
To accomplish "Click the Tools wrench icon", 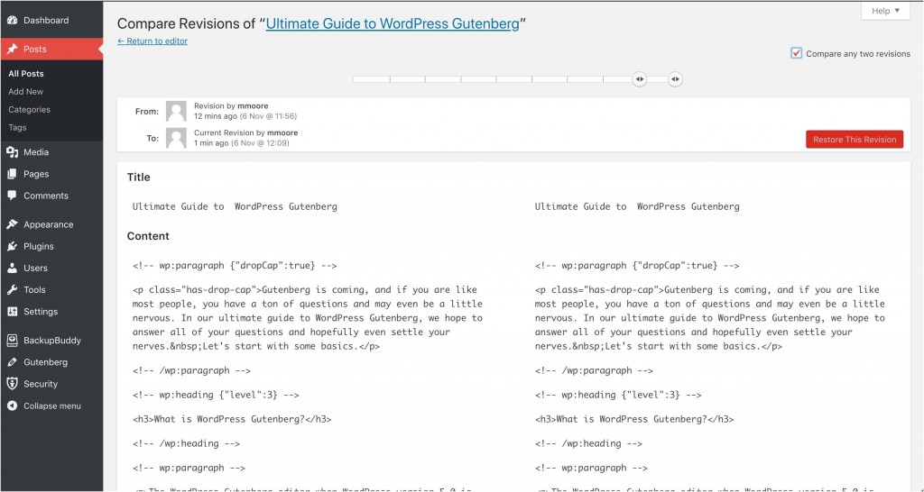I will 13,289.
